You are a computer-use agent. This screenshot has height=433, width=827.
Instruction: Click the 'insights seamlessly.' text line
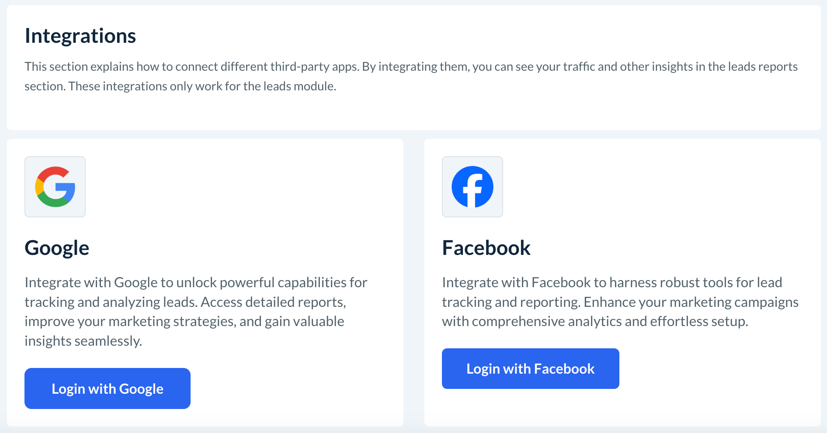pyautogui.click(x=83, y=341)
